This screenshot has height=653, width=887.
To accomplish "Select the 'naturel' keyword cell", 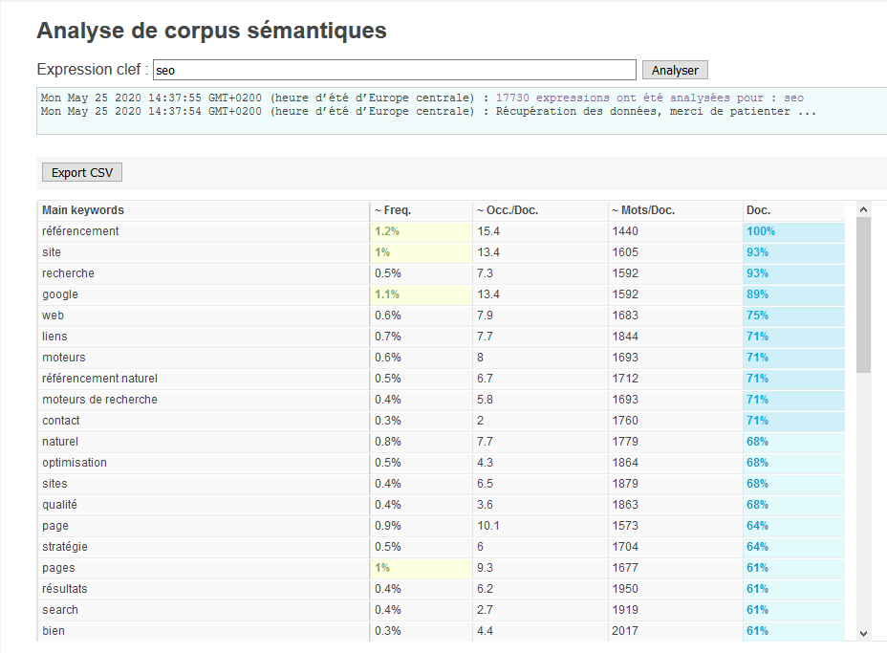I will [x=203, y=442].
